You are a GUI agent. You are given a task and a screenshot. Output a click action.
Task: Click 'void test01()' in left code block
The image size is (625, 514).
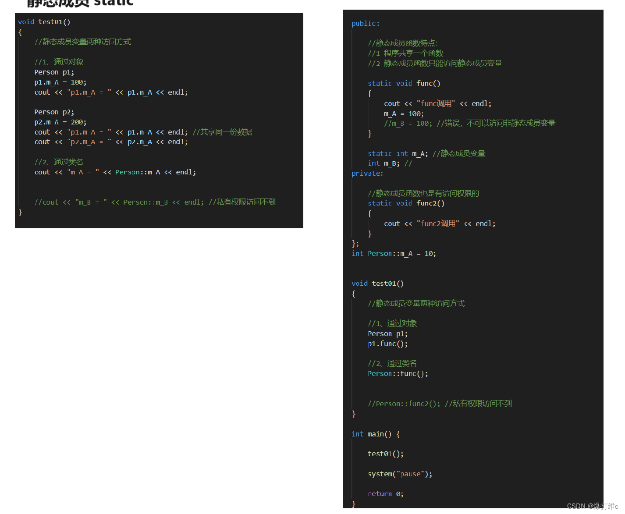(44, 22)
